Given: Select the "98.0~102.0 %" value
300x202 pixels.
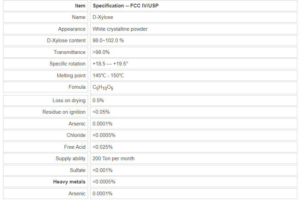Looking at the screenshot, I should 108,40.
